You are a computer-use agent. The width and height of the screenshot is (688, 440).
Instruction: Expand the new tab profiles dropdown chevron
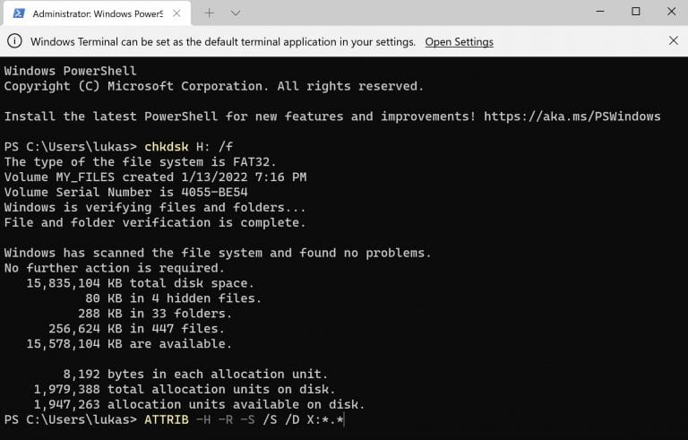(236, 13)
